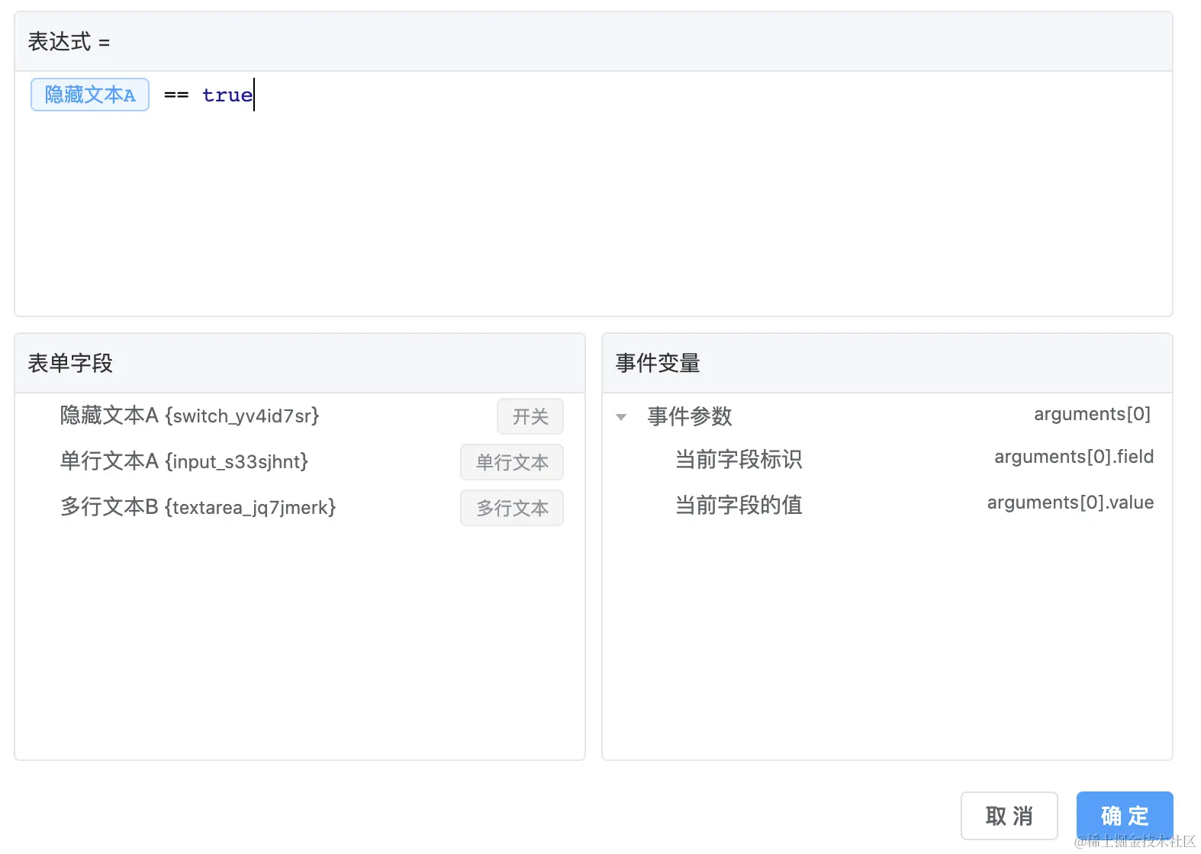Select the 当前字段的值 variable

pyautogui.click(x=739, y=505)
